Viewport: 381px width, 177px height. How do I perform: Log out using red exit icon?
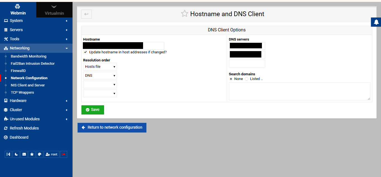coord(64,154)
